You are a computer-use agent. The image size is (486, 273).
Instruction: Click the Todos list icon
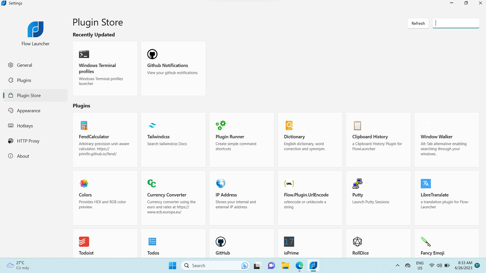152,242
